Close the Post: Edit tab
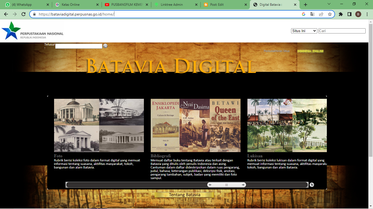The width and height of the screenshot is (373, 209). (246, 5)
